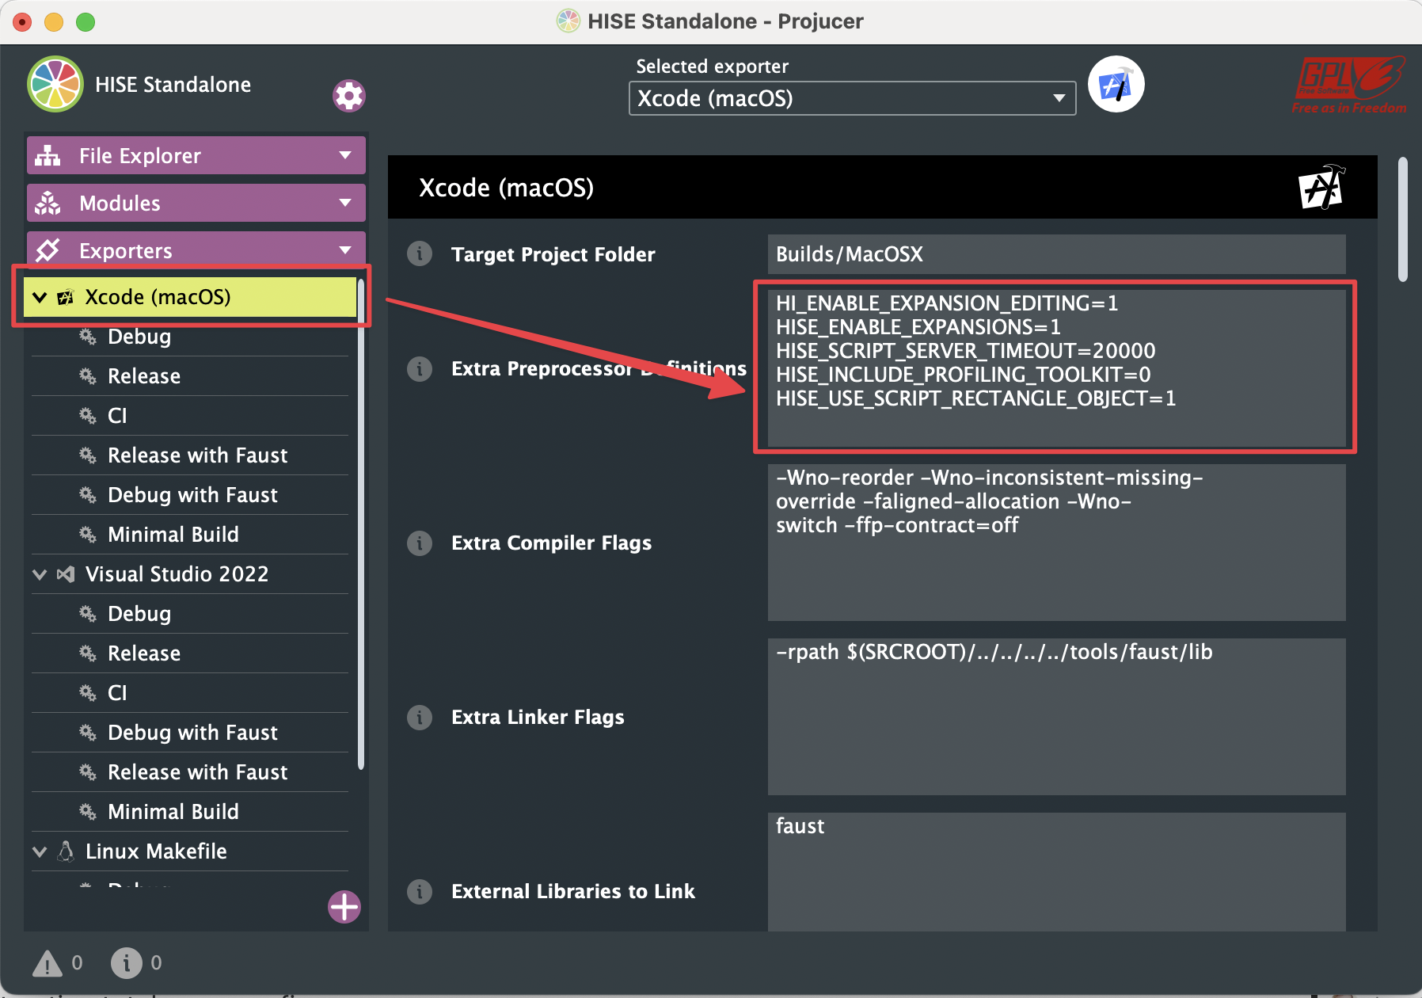The height and width of the screenshot is (998, 1422).
Task: Click the settings panel vertical scrollbar
Action: (1402, 220)
